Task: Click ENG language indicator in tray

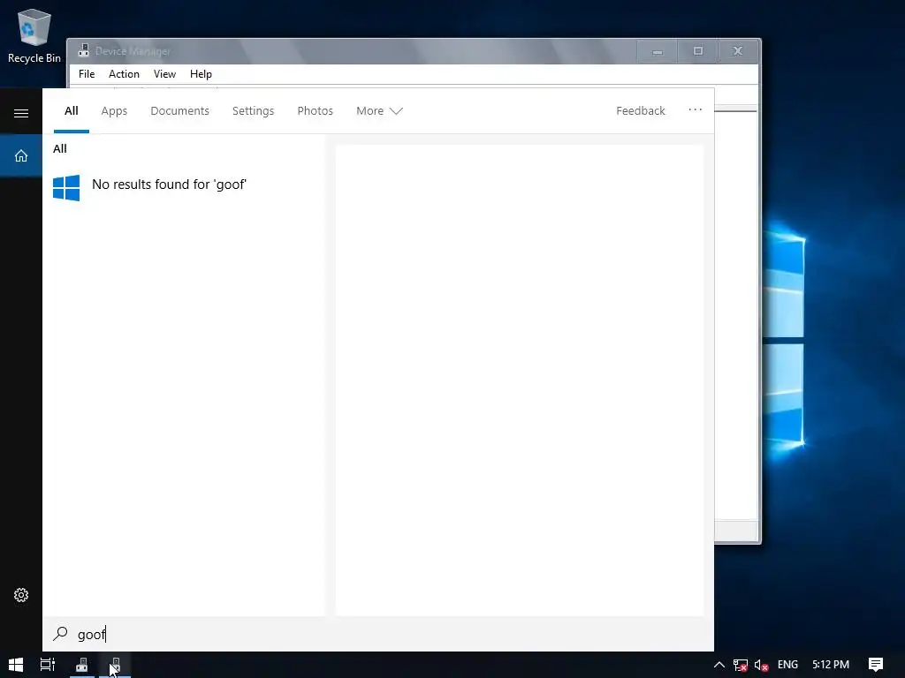Action: [787, 665]
